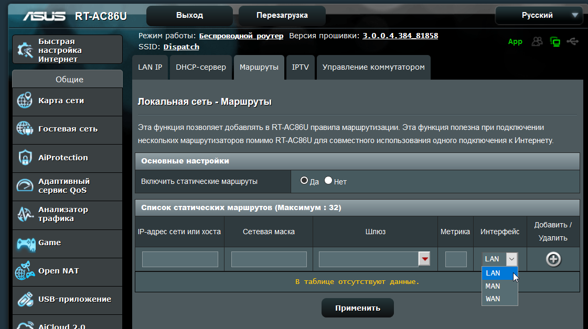Screen dimensions: 588x329
Task: Click the 'В таблице отсутствуют данные.' message
Action: point(357,281)
